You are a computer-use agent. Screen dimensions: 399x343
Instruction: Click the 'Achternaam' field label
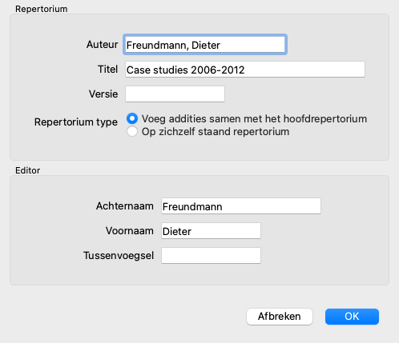coord(125,206)
